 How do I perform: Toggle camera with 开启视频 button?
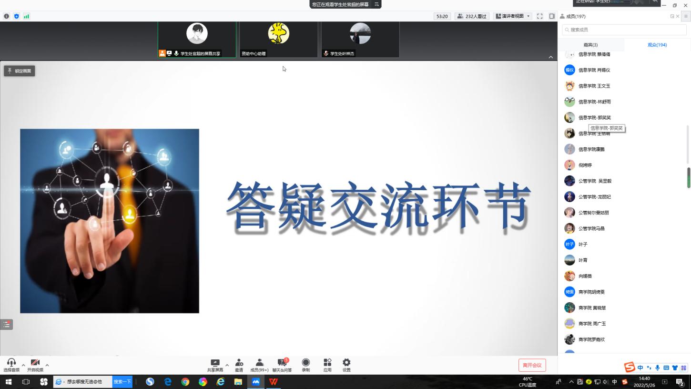click(x=35, y=365)
